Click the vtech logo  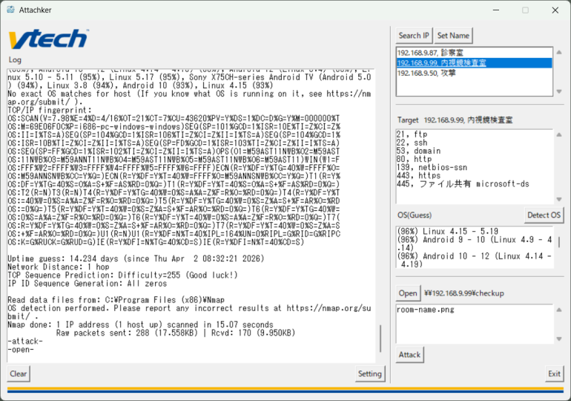point(47,39)
